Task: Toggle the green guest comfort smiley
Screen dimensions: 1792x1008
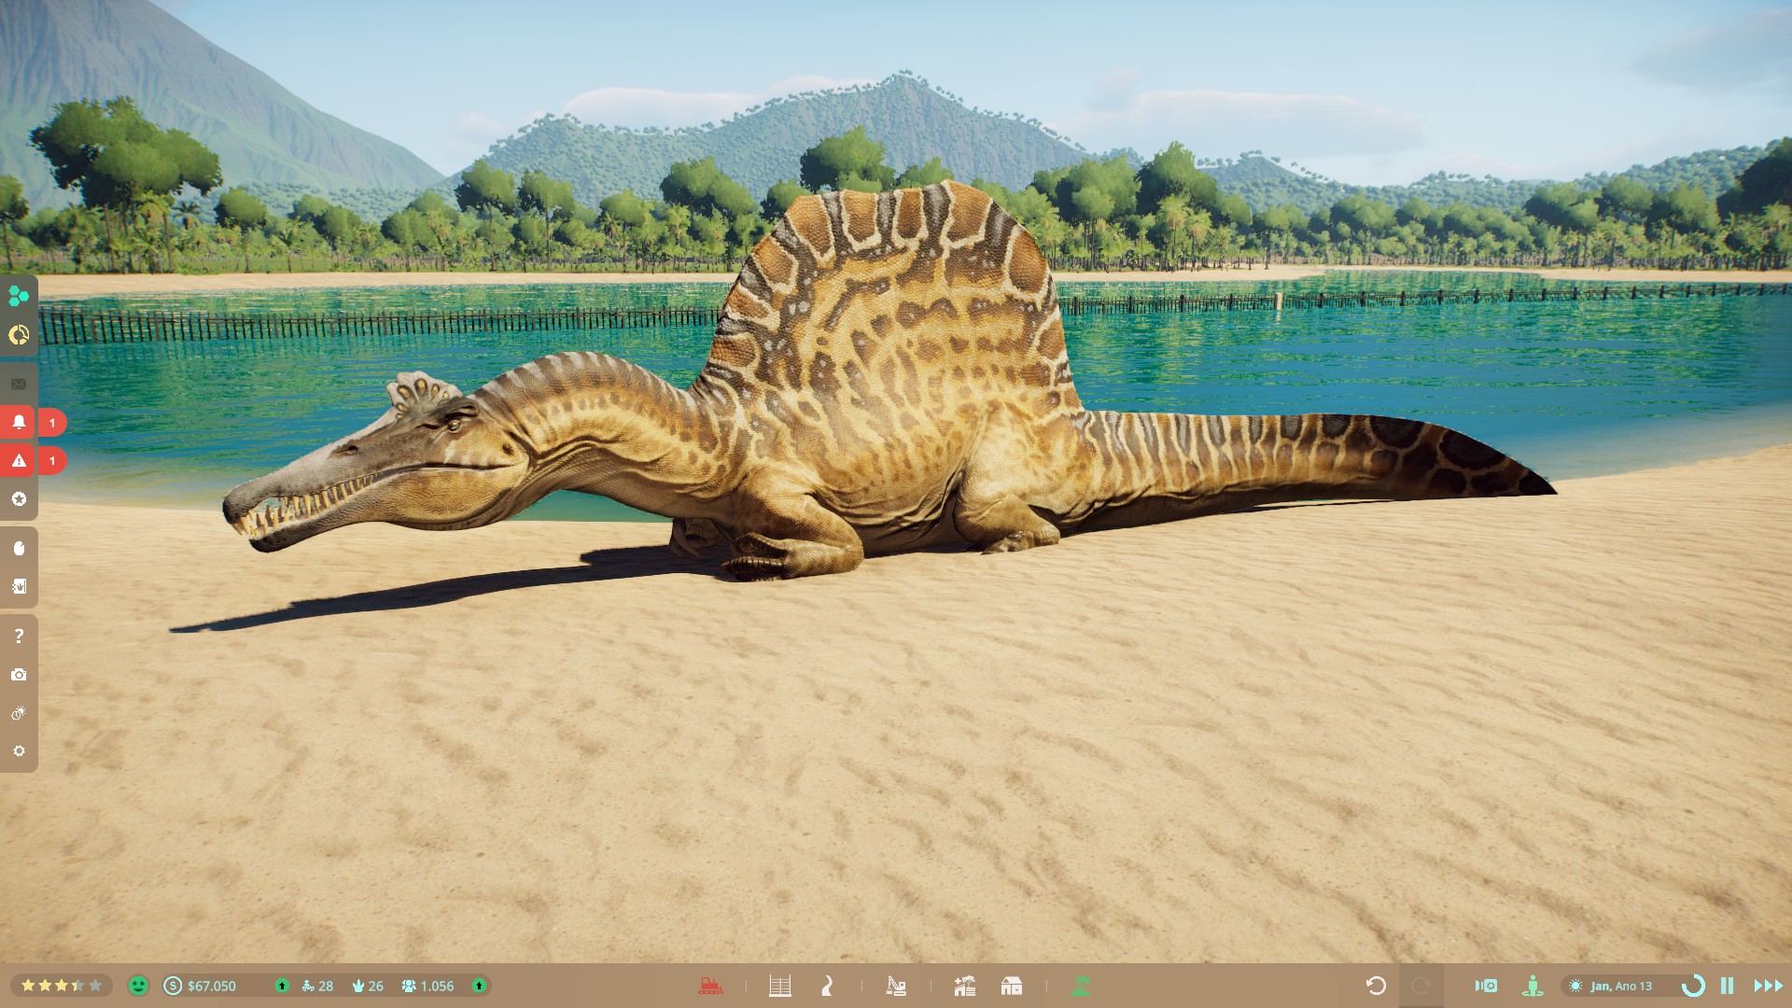Action: click(138, 986)
